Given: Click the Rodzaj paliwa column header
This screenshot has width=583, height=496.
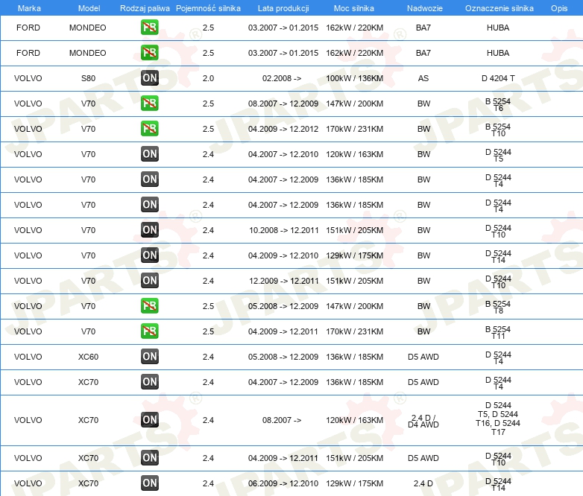Looking at the screenshot, I should coord(145,8).
